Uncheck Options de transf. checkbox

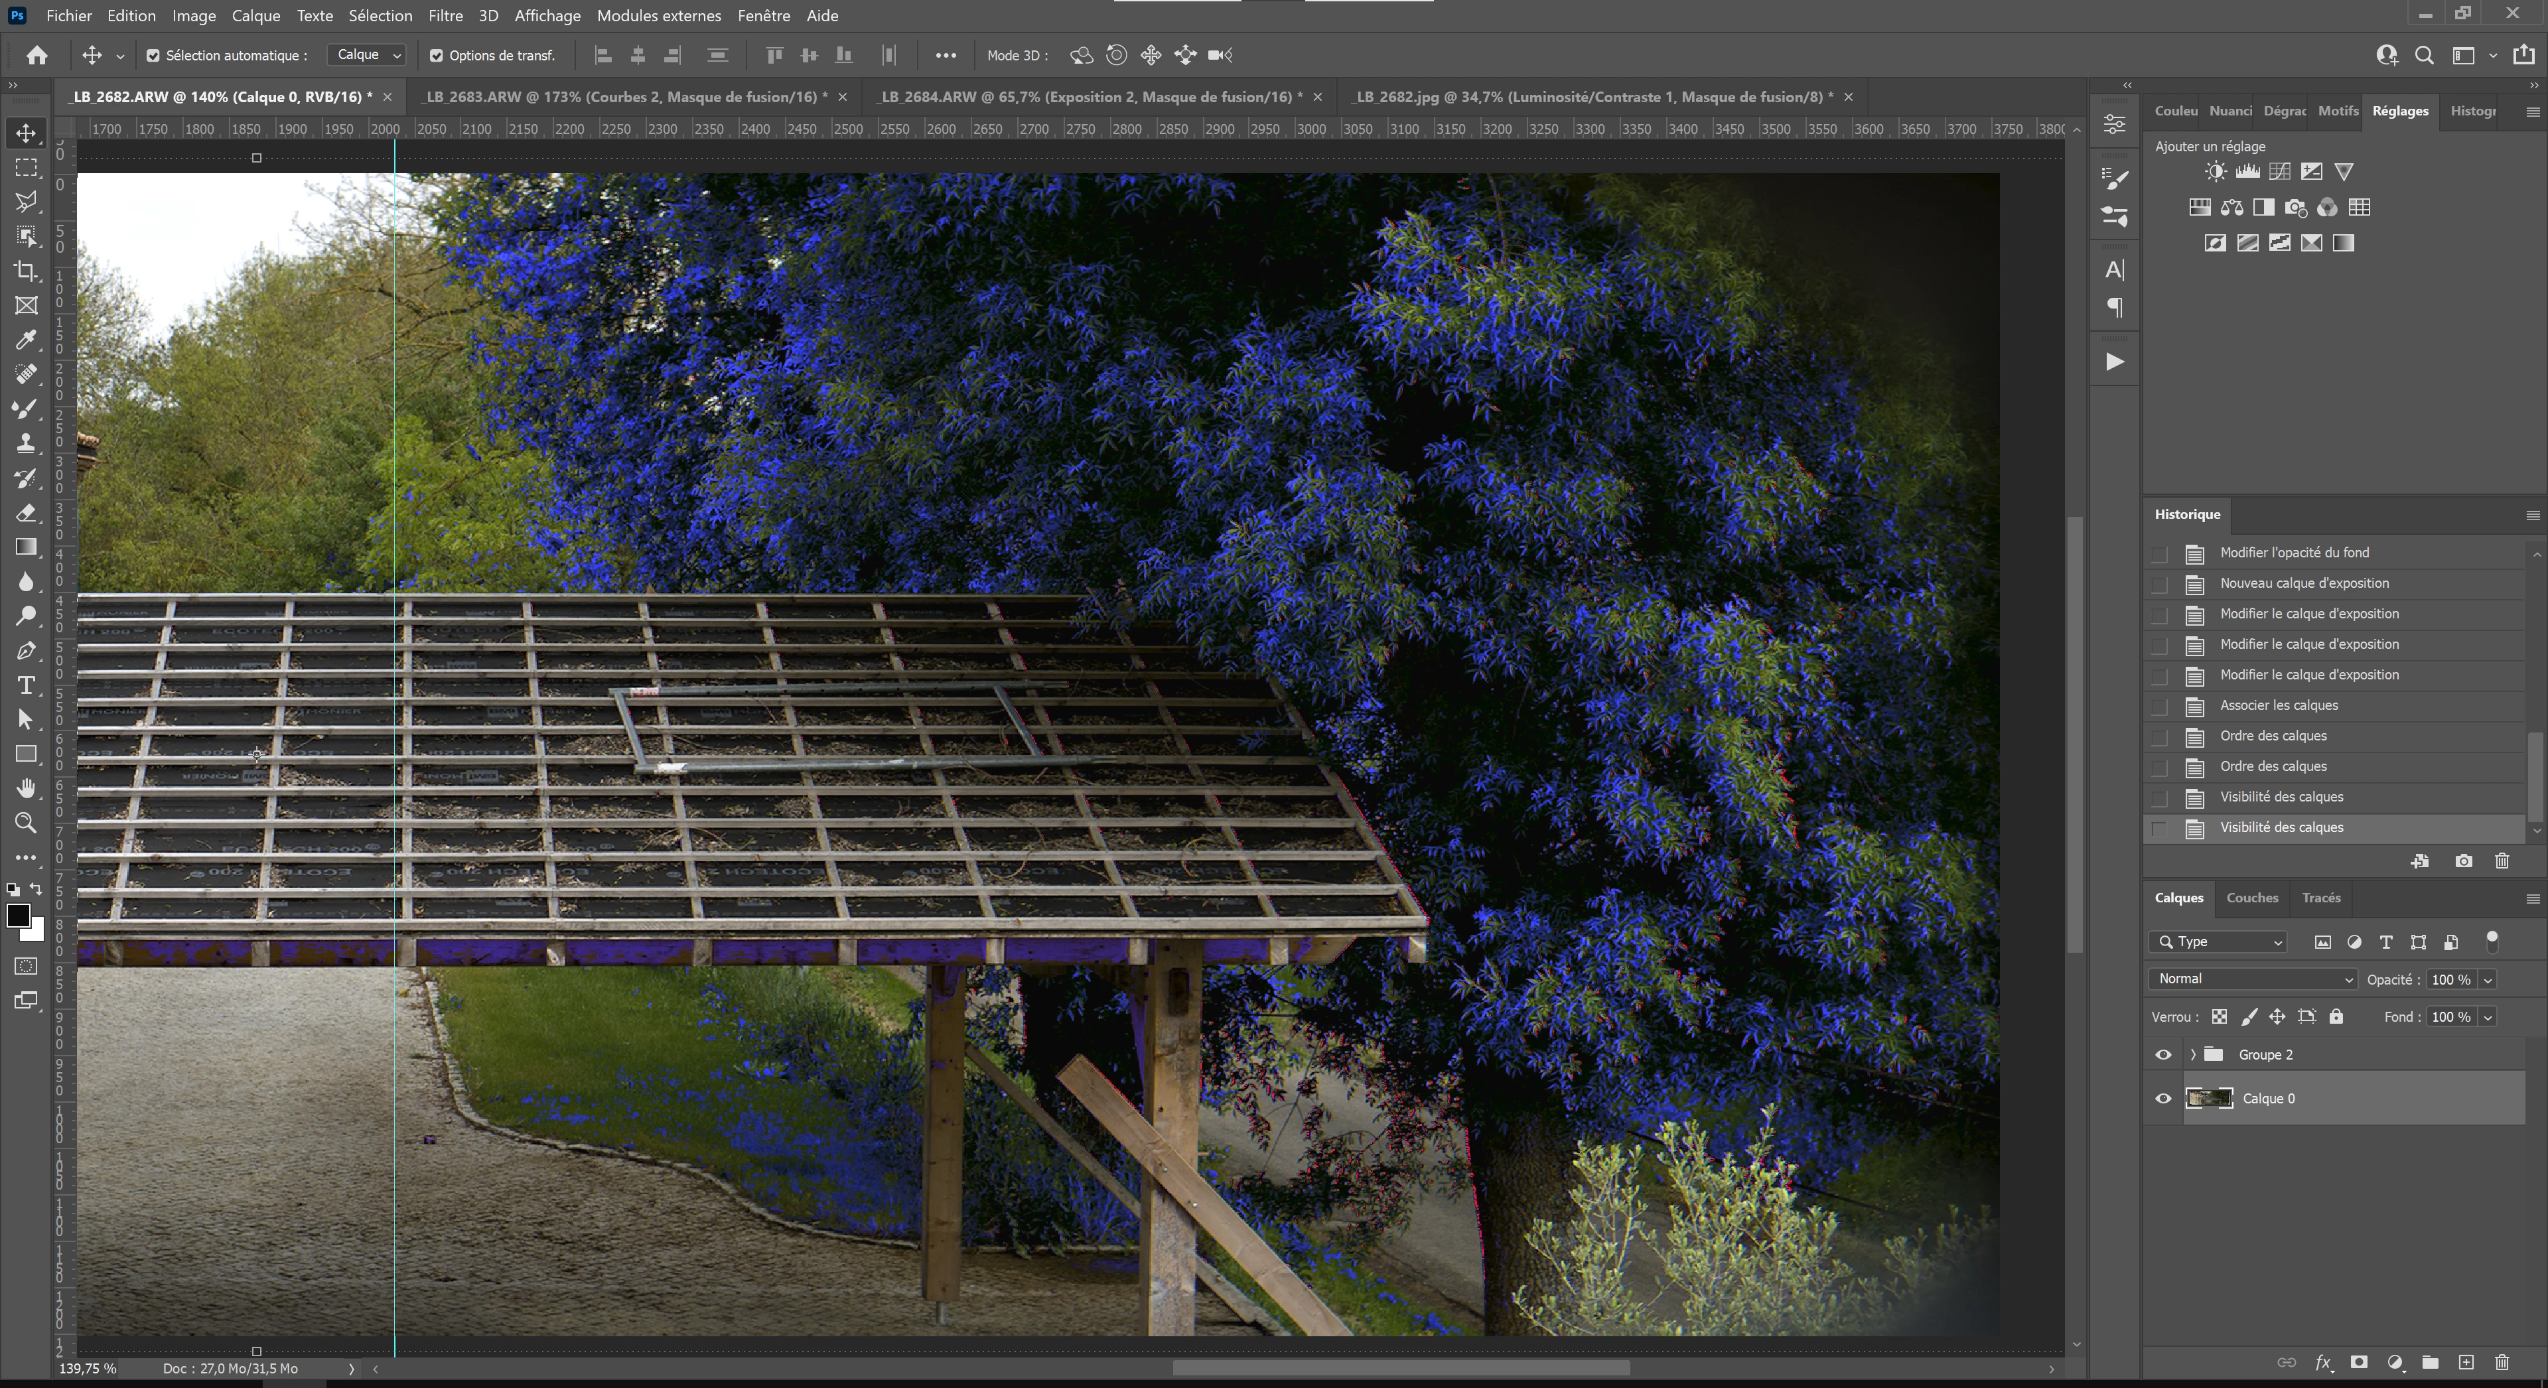436,56
